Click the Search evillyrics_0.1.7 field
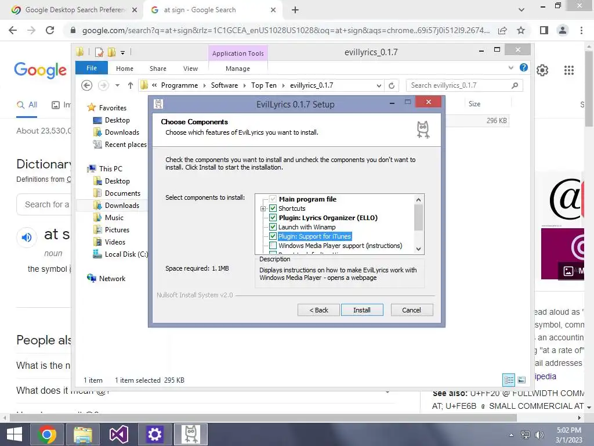 pyautogui.click(x=464, y=85)
